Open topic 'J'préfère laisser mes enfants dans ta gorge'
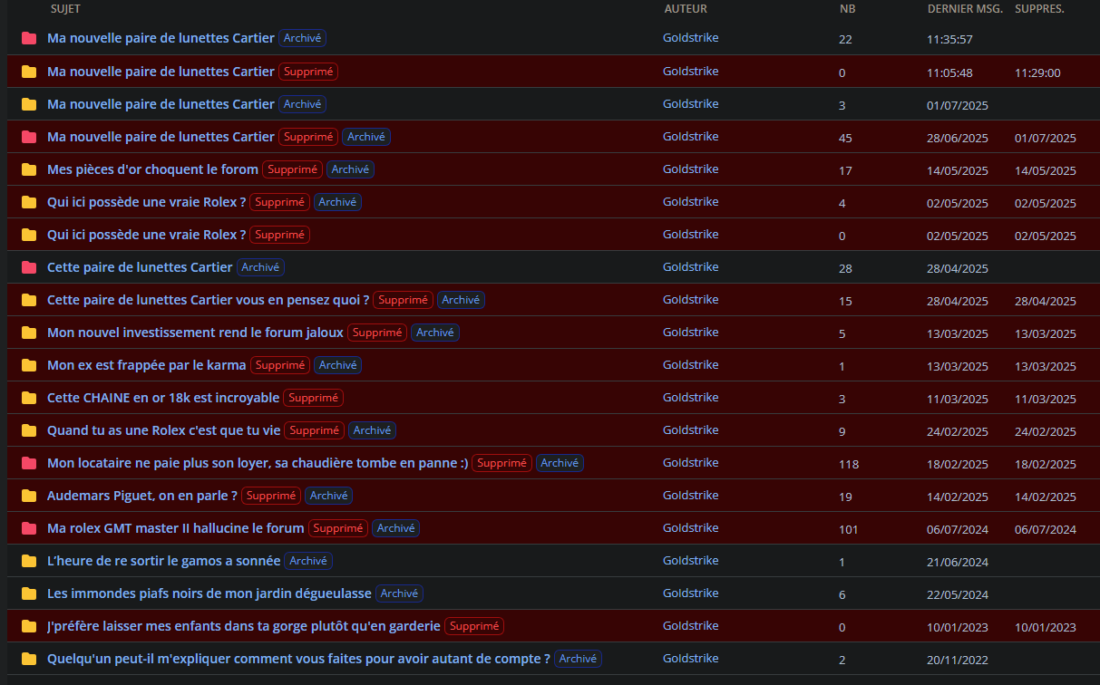The width and height of the screenshot is (1100, 685). coord(244,626)
